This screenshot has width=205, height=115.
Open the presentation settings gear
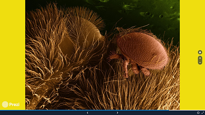point(198,113)
